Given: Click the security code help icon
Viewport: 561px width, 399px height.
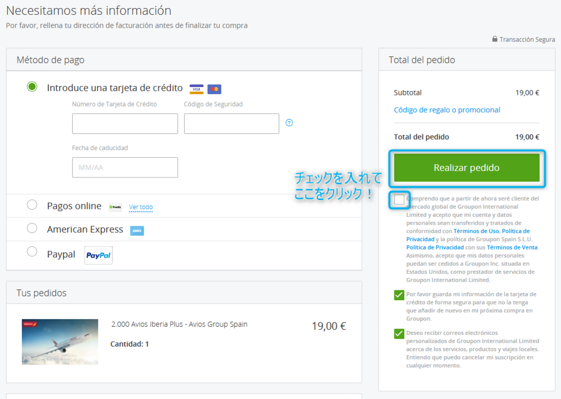Looking at the screenshot, I should pyautogui.click(x=289, y=123).
